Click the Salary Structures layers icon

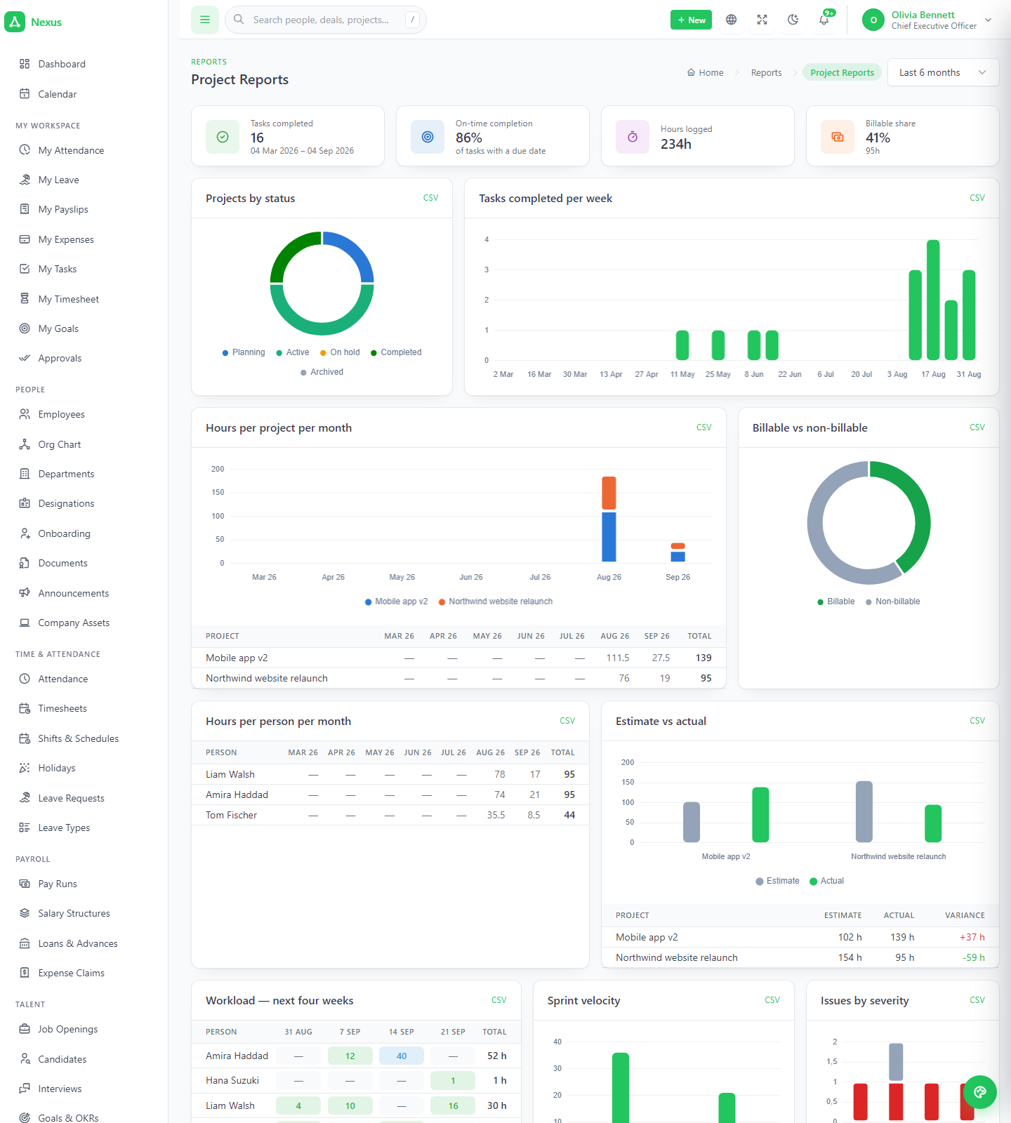[25, 913]
